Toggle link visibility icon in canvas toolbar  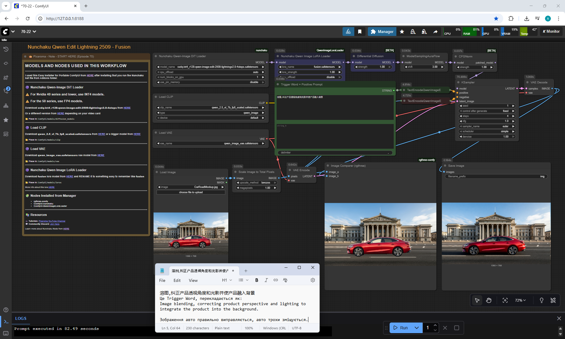tap(553, 300)
